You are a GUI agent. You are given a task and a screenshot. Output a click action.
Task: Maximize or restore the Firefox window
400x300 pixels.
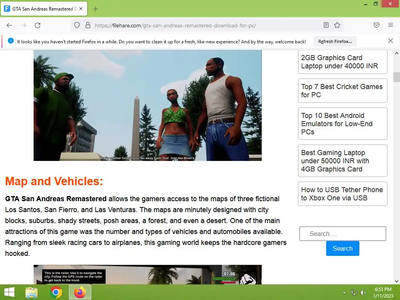tap(376, 4)
